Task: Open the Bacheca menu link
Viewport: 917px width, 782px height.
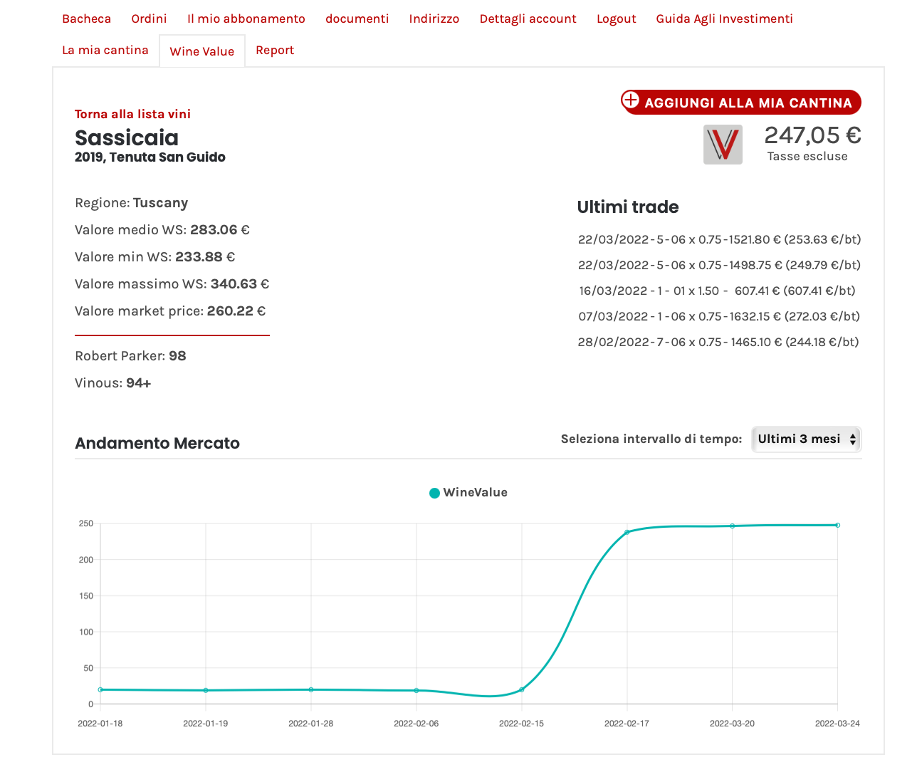Action: [x=86, y=19]
